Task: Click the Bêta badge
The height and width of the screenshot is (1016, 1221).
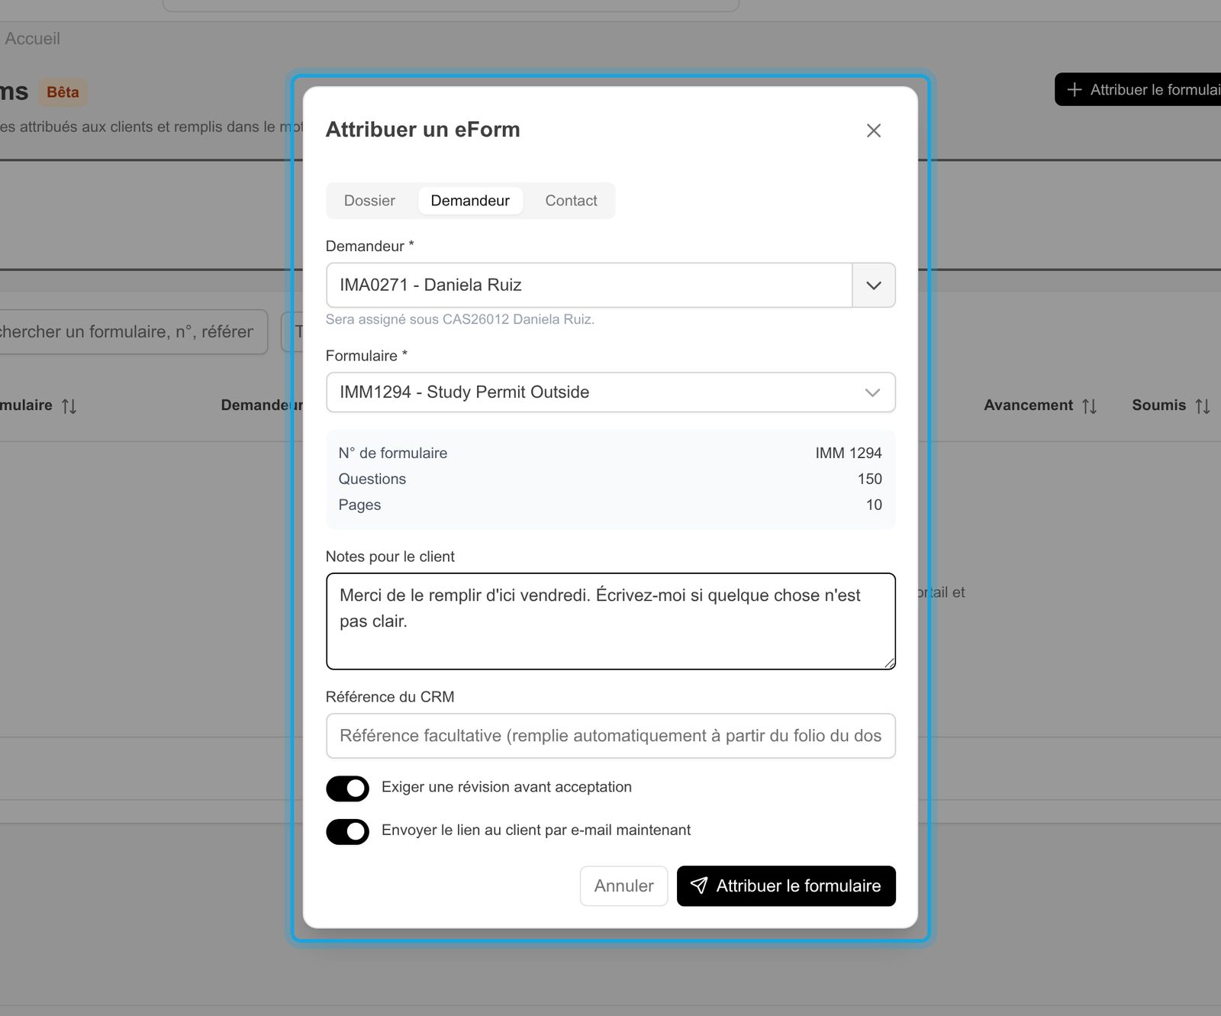Action: 63,92
